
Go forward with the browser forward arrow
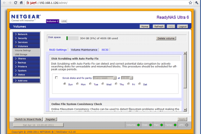(x=10, y=3)
